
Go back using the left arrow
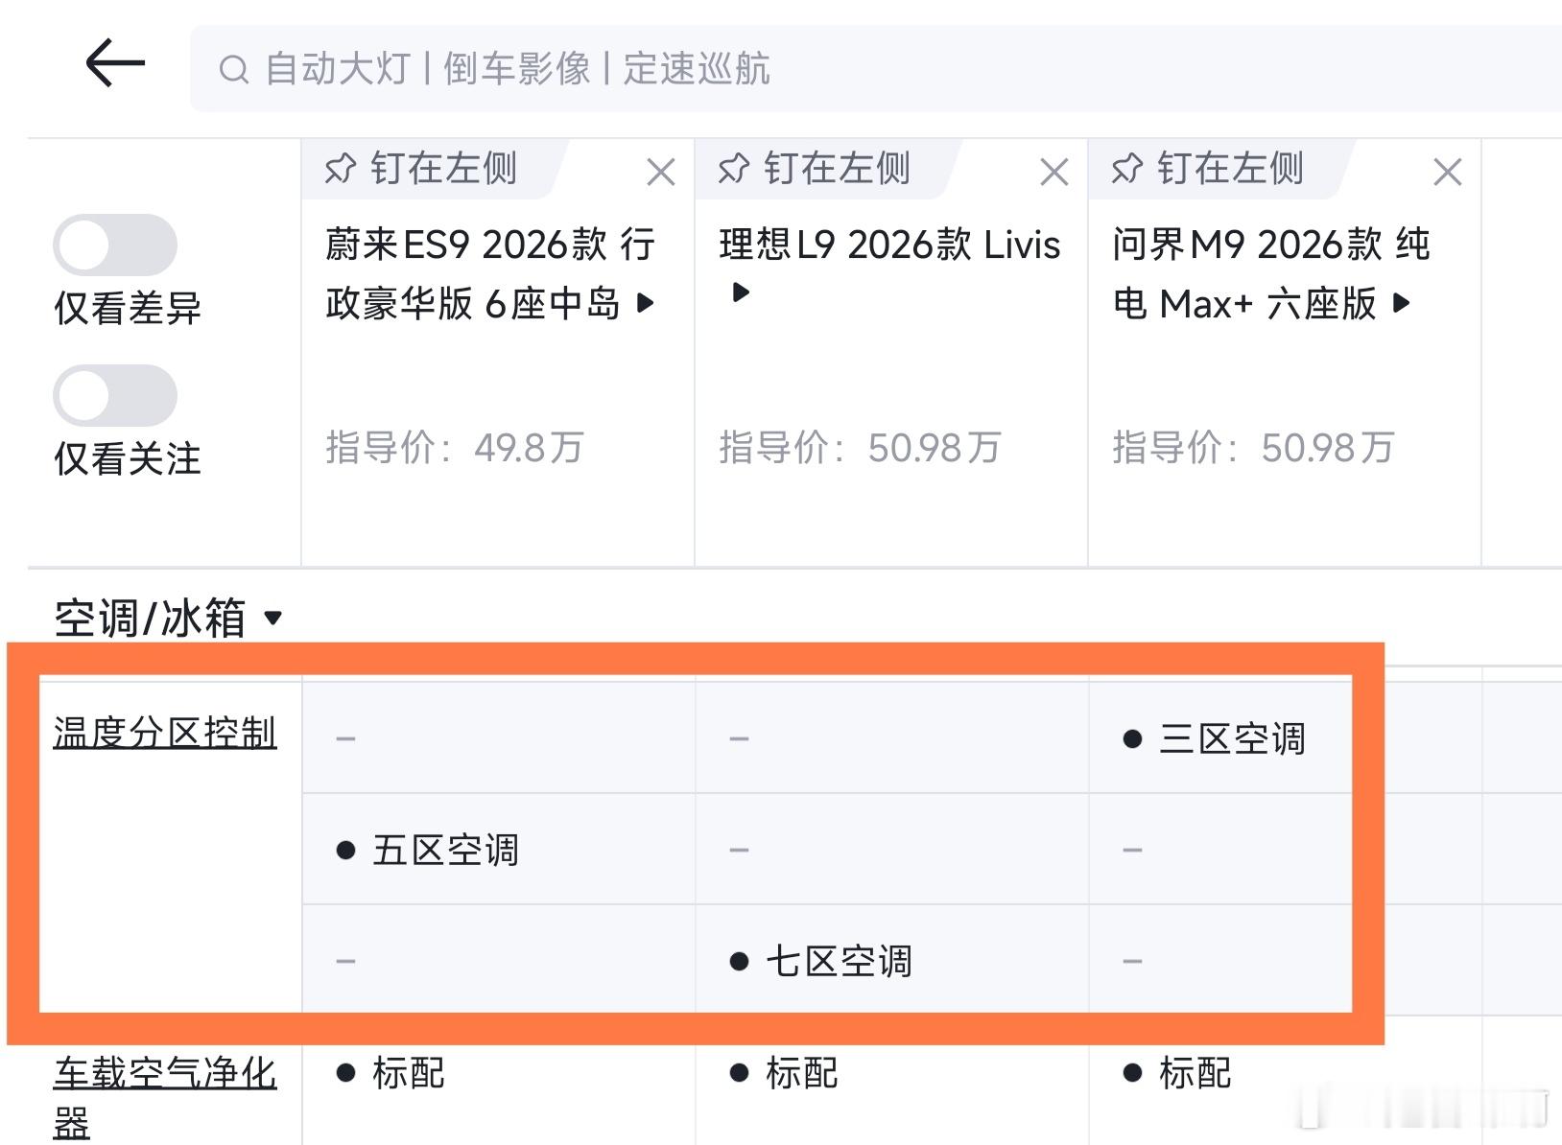(115, 63)
